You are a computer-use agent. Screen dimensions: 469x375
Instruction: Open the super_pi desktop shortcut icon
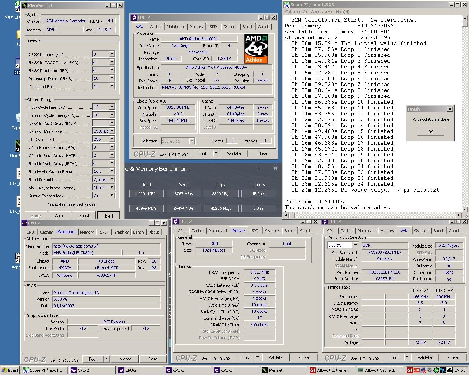click(17, 7)
